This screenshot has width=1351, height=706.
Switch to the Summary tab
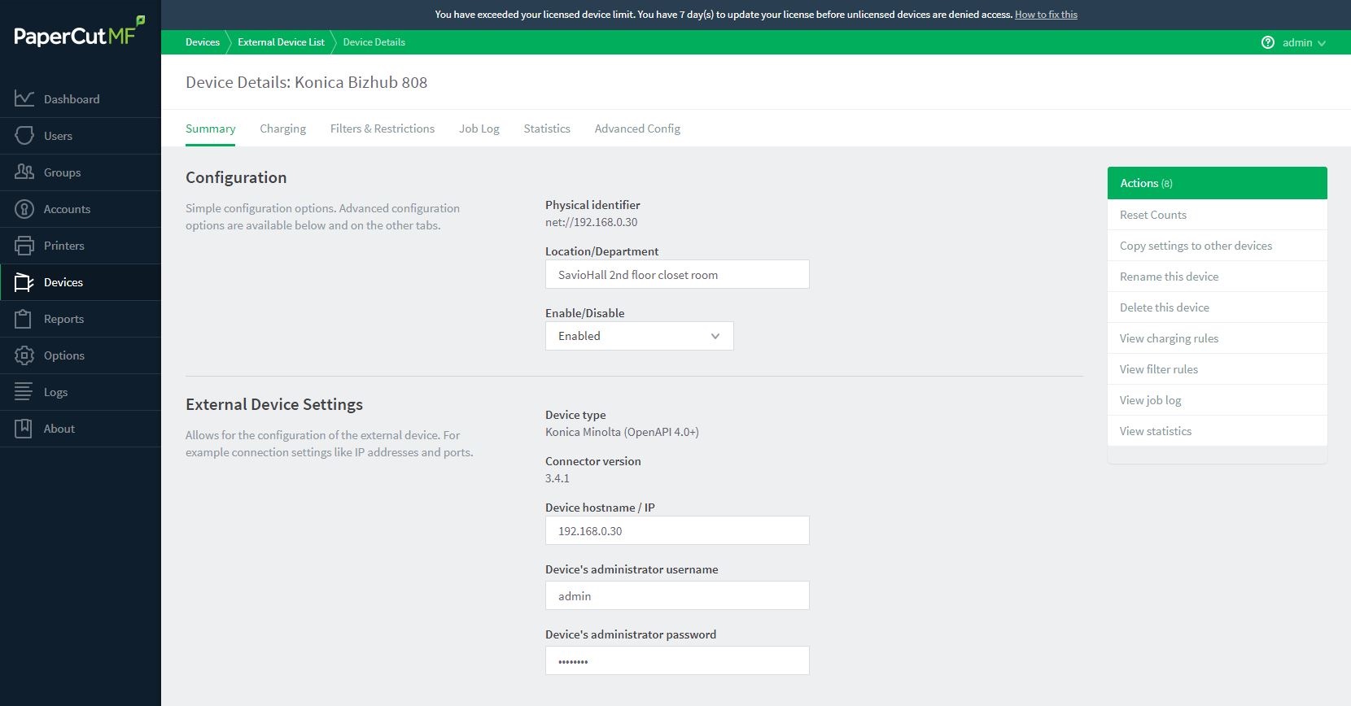pyautogui.click(x=210, y=129)
